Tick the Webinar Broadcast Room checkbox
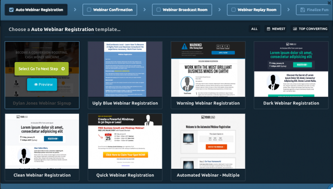Screen dimensions: 333x189 (x=158, y=10)
